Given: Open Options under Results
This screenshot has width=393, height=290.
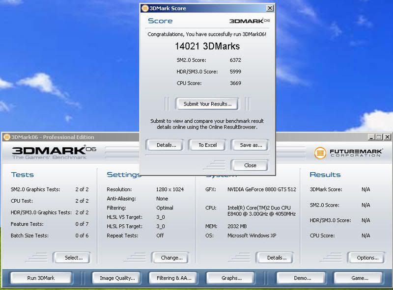Looking at the screenshot, I should click(x=367, y=258).
